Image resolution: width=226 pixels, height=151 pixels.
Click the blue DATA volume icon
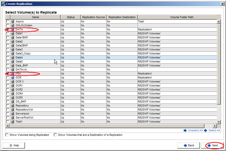[13, 30]
